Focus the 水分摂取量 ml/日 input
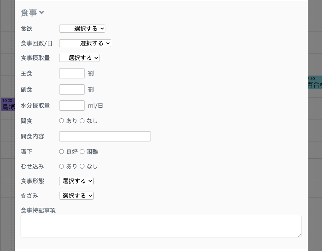The width and height of the screenshot is (322, 251). tap(72, 106)
